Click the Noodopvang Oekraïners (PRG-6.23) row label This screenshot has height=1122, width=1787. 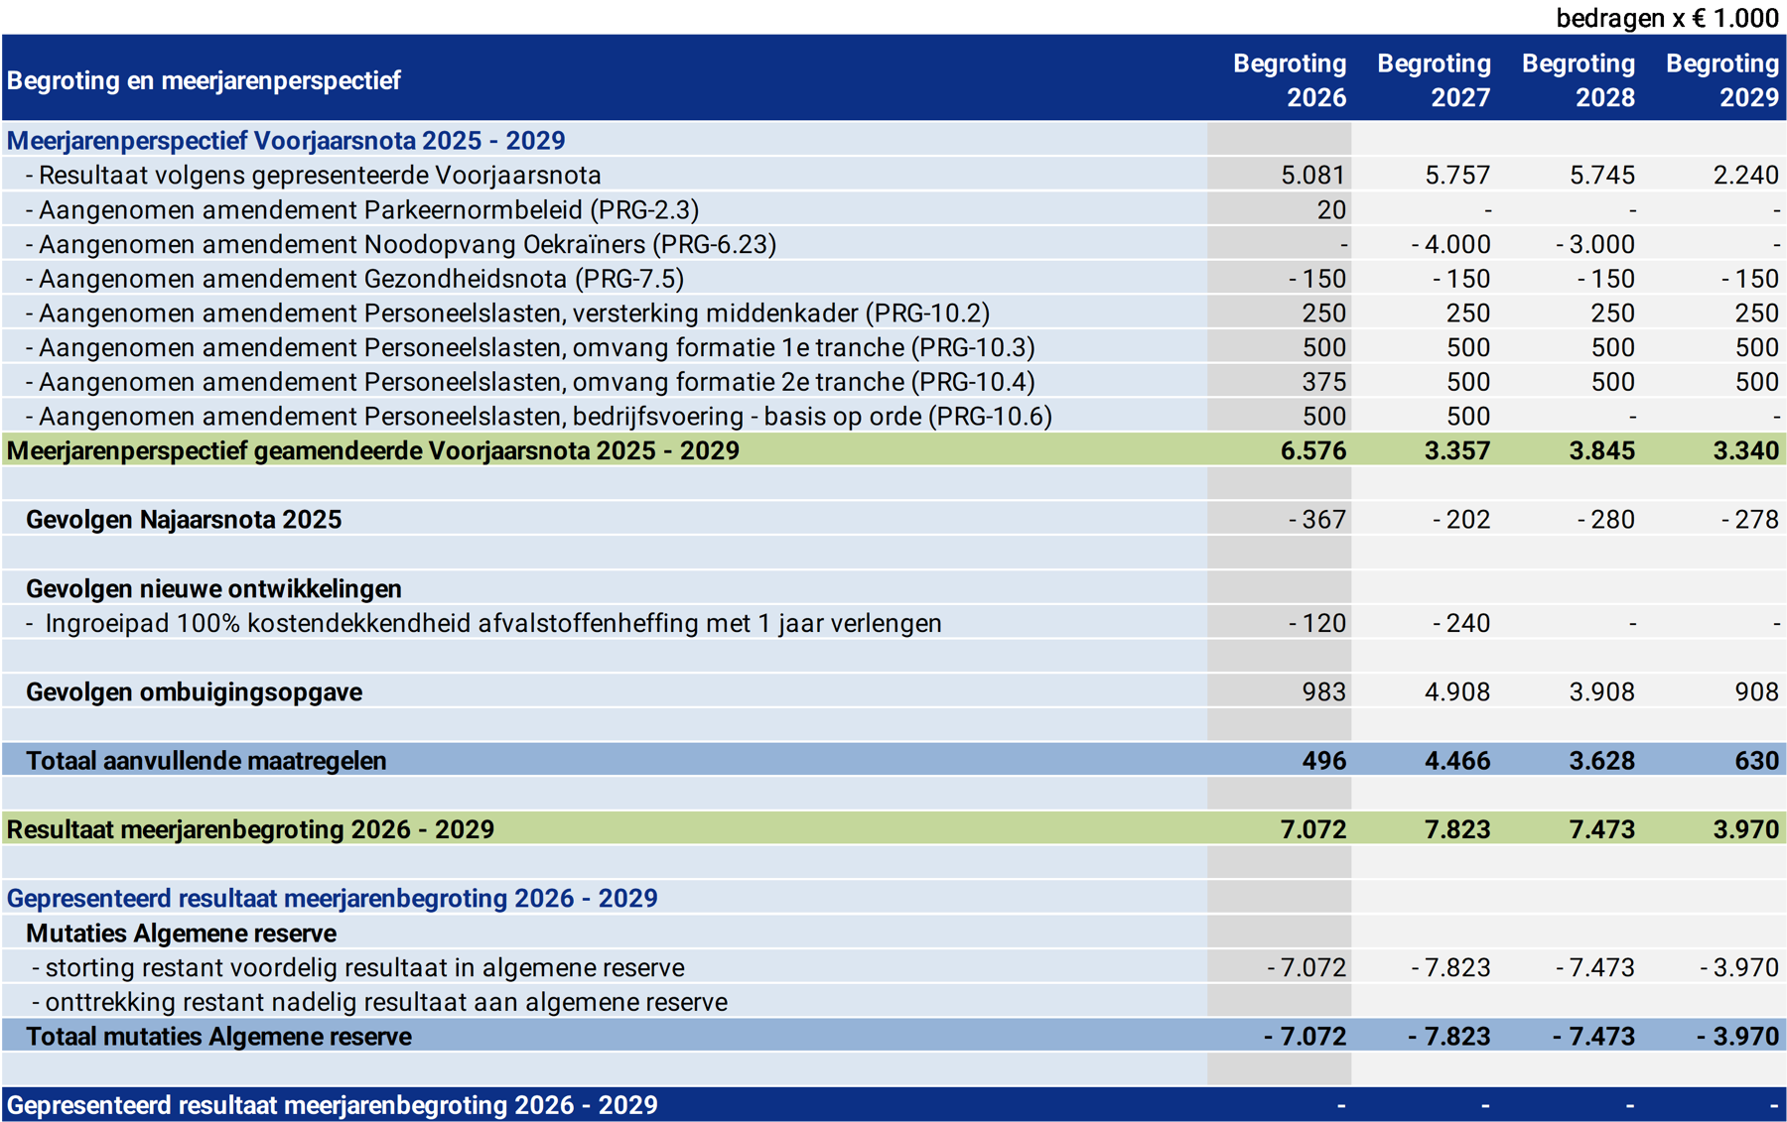coord(401,244)
